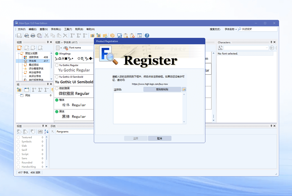Toggle activation circle for 黑体

point(57,111)
